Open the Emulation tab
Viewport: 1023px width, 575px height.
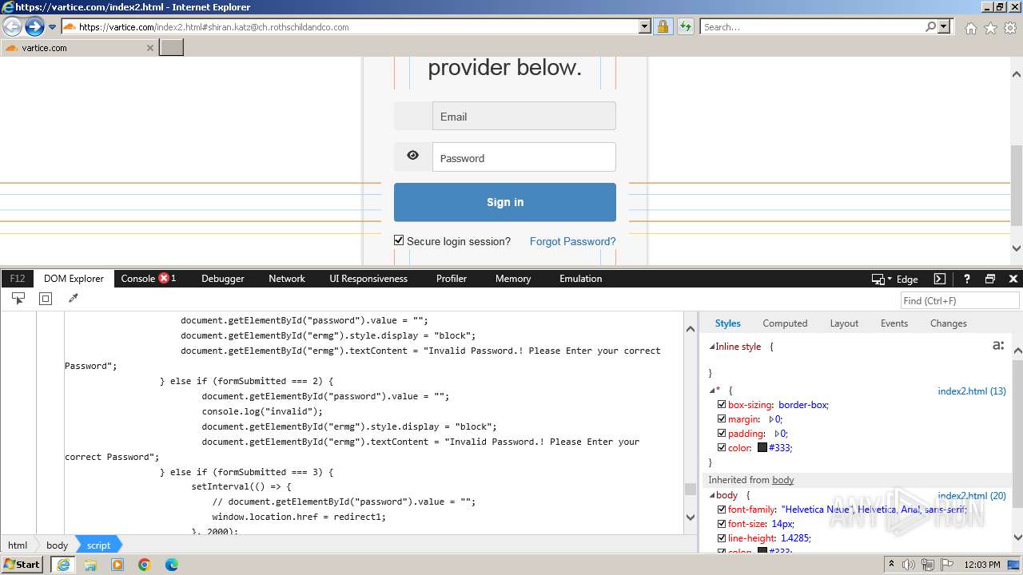pyautogui.click(x=581, y=279)
